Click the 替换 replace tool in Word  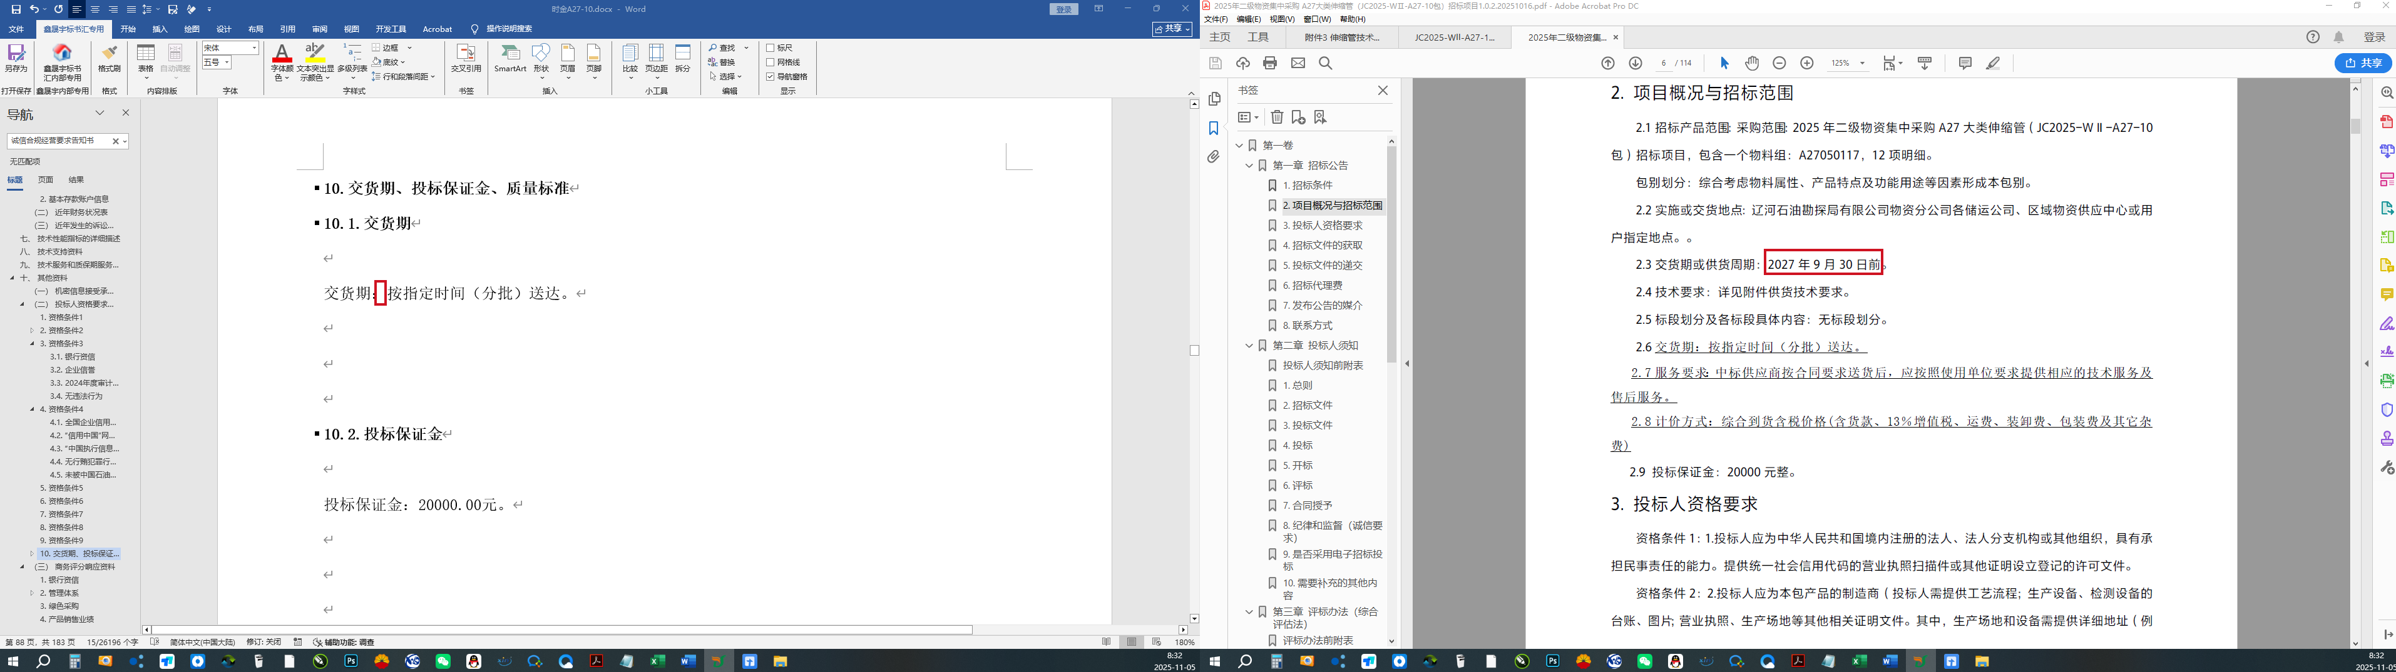click(x=722, y=63)
